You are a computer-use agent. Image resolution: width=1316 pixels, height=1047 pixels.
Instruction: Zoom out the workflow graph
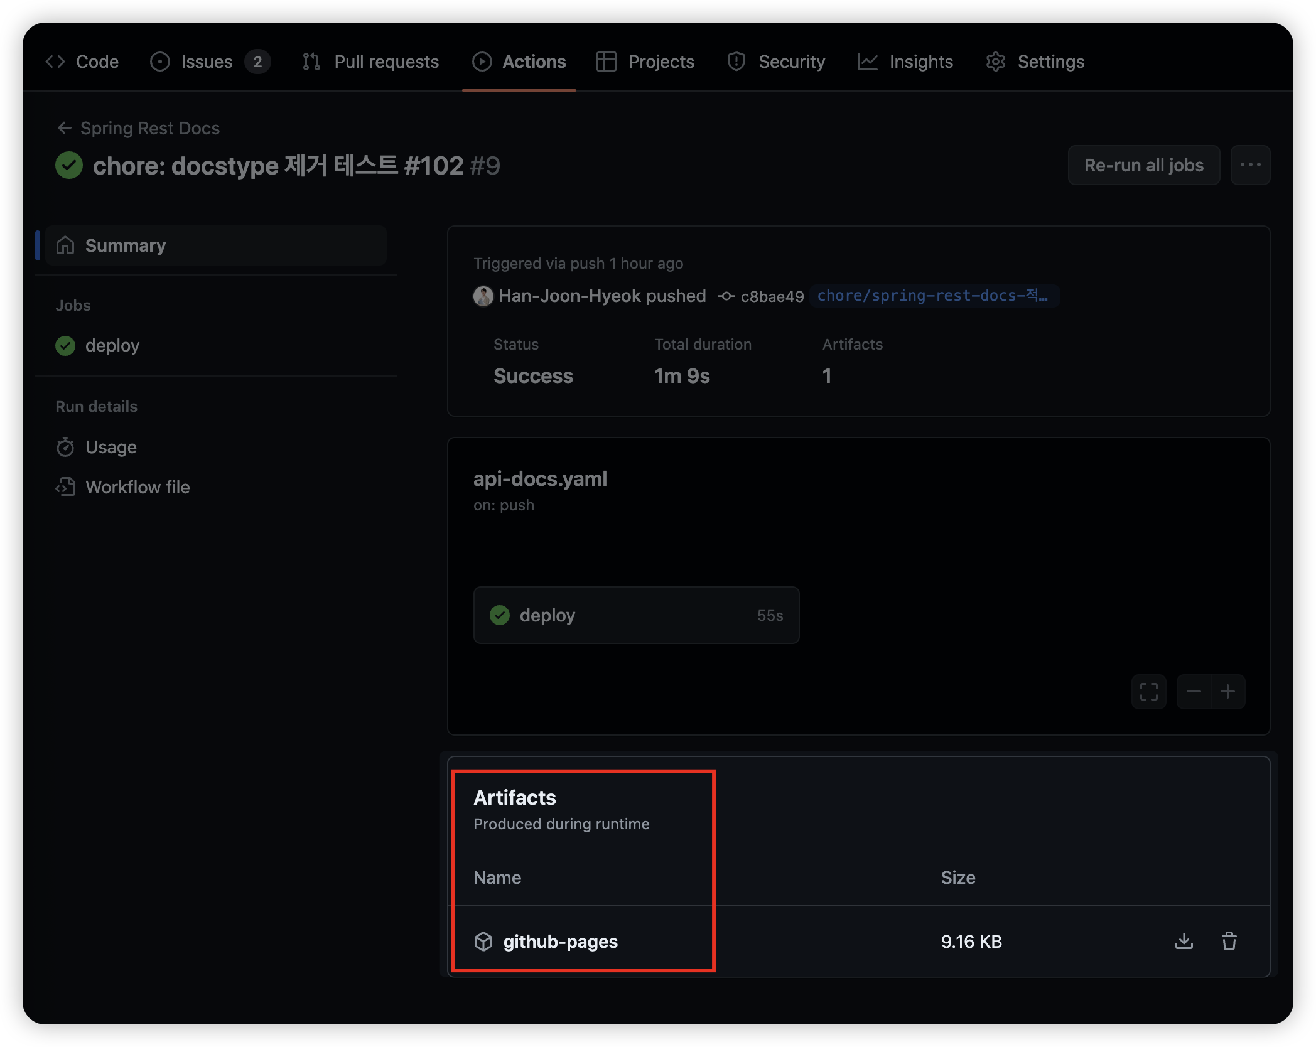pos(1194,692)
